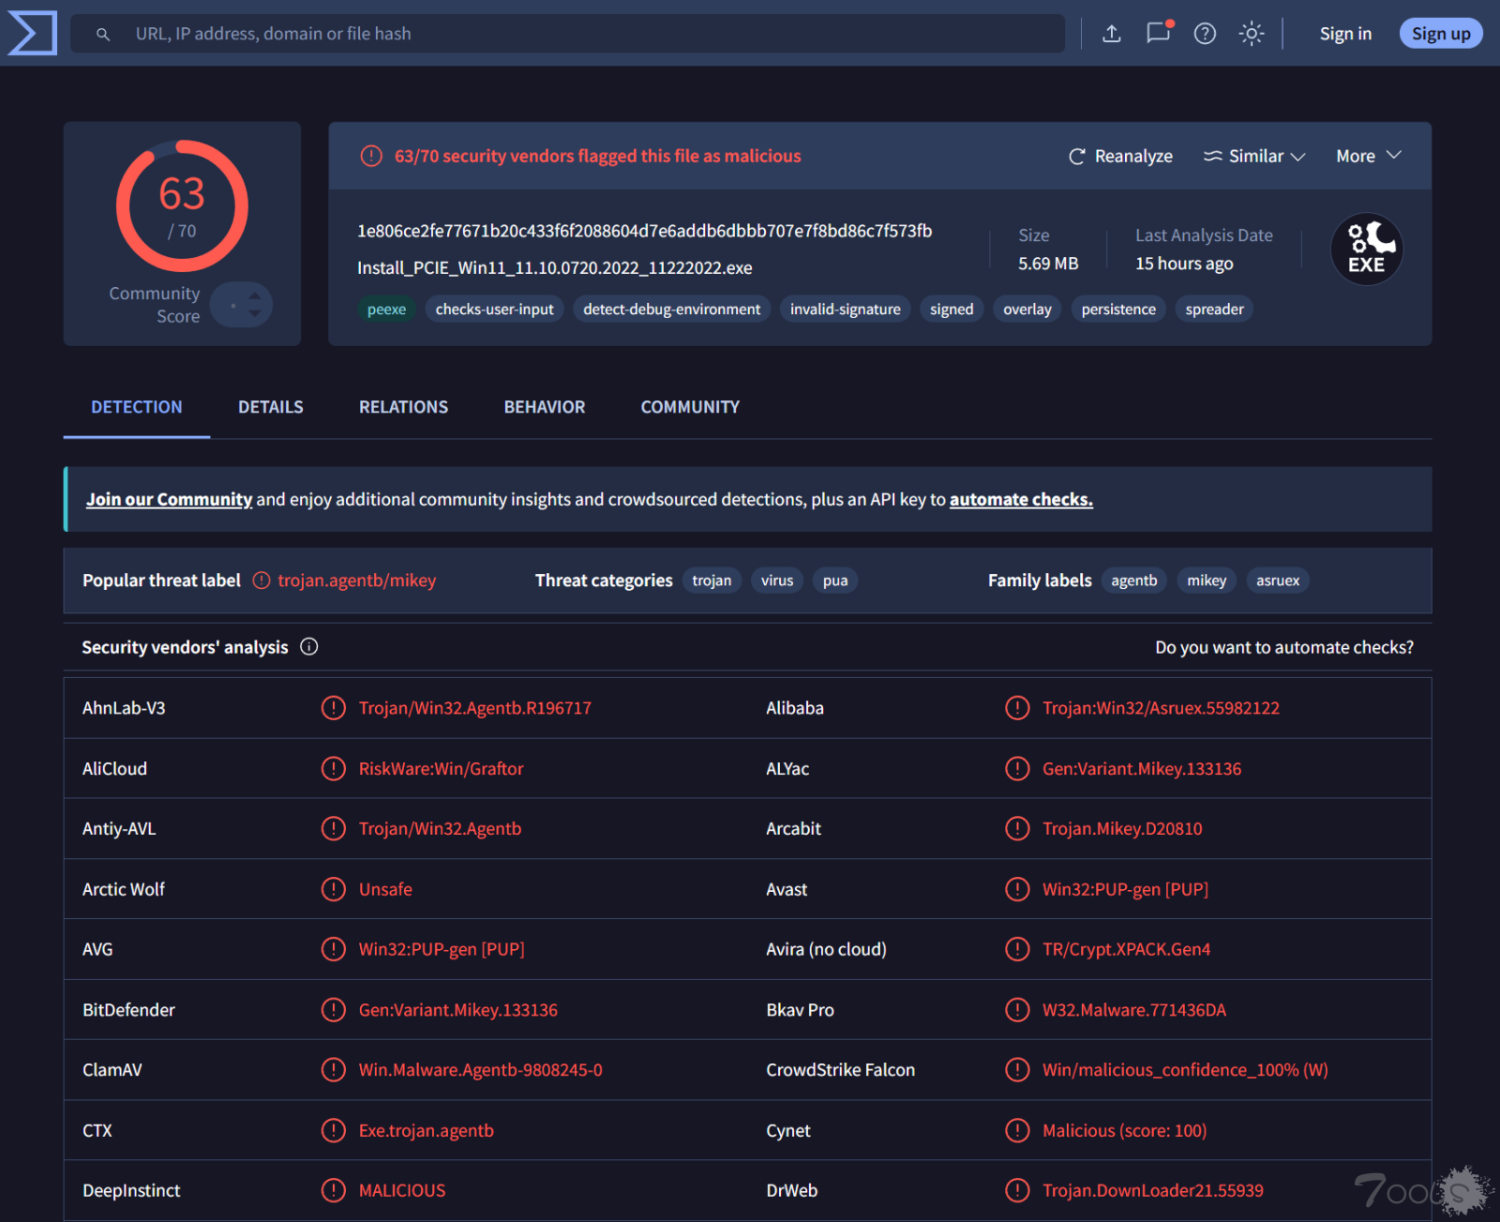Click the help question mark icon
Viewport: 1500px width, 1222px height.
tap(1205, 34)
